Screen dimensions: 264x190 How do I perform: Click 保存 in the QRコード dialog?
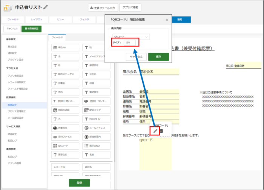pyautogui.click(x=158, y=57)
